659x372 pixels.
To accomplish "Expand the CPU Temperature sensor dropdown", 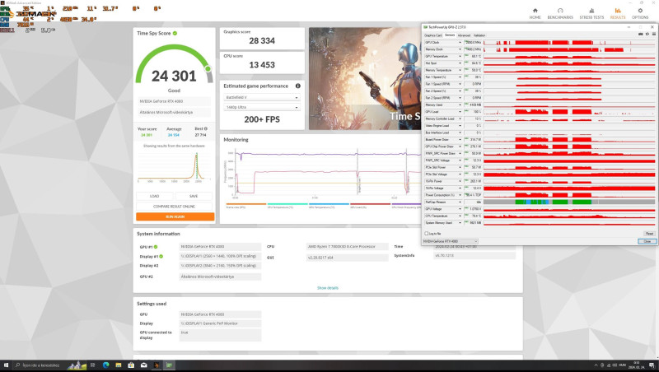I will pyautogui.click(x=460, y=216).
